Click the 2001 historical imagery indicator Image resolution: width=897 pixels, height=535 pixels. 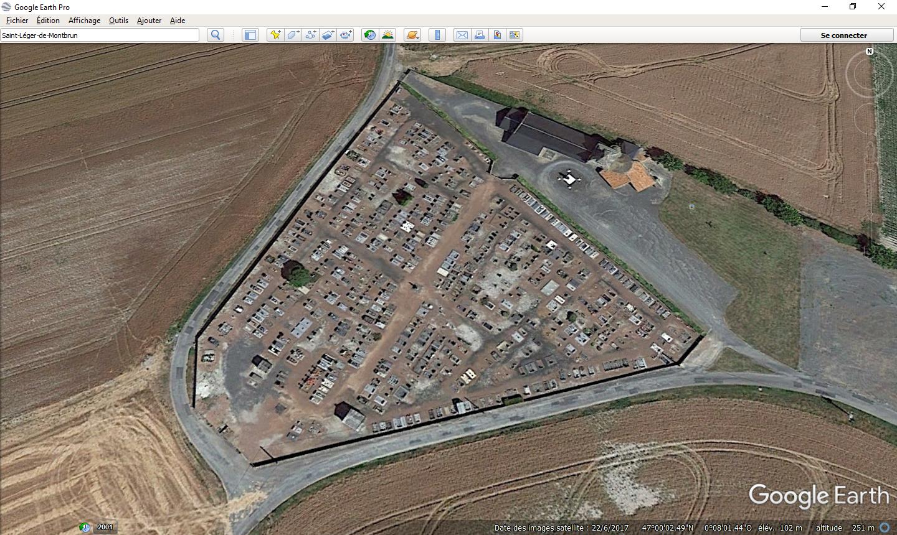click(105, 527)
